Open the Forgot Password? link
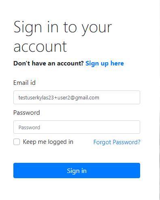This screenshot has width=160, height=200. [117, 142]
